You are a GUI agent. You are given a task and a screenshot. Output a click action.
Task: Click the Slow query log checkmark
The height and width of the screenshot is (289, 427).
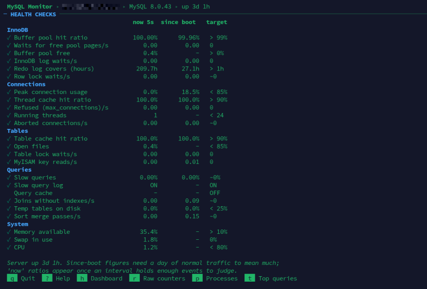[x=9, y=185]
